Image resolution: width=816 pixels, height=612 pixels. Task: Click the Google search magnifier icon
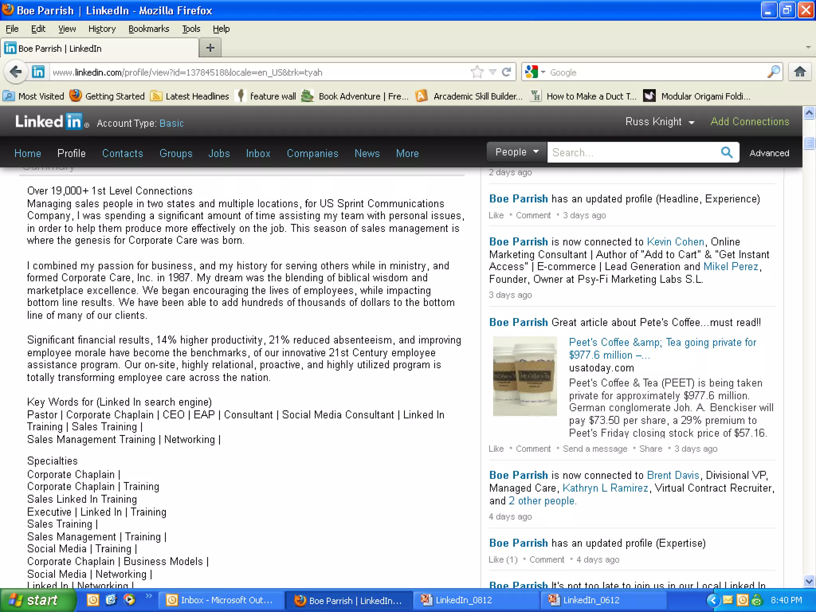coord(773,72)
